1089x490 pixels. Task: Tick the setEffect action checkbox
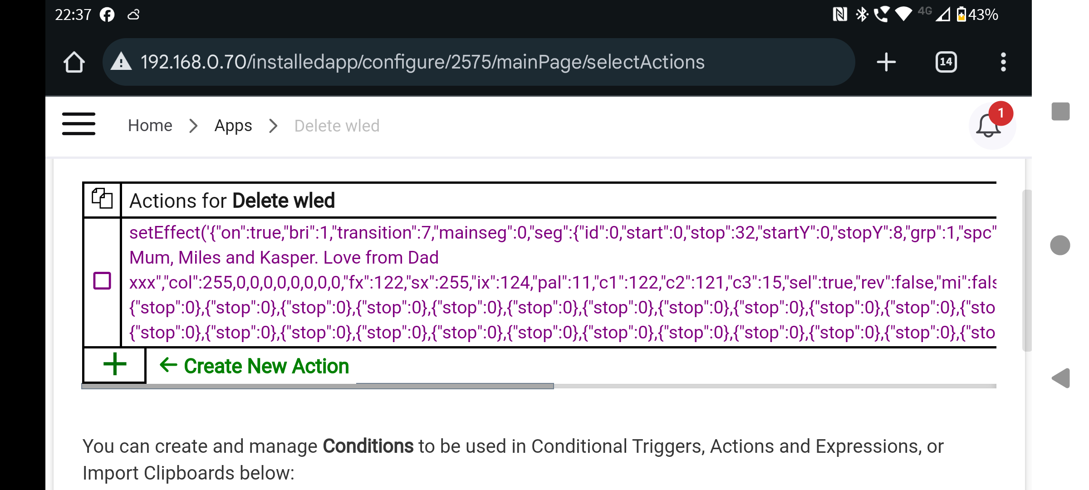click(102, 281)
